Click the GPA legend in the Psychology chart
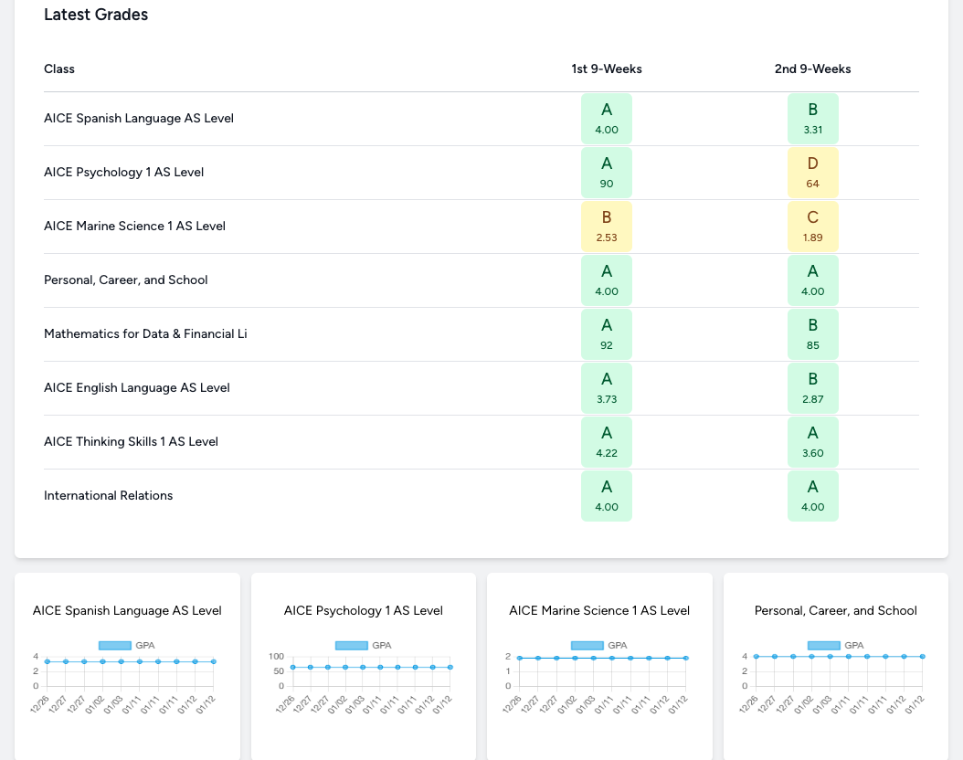The image size is (963, 760). pyautogui.click(x=363, y=645)
